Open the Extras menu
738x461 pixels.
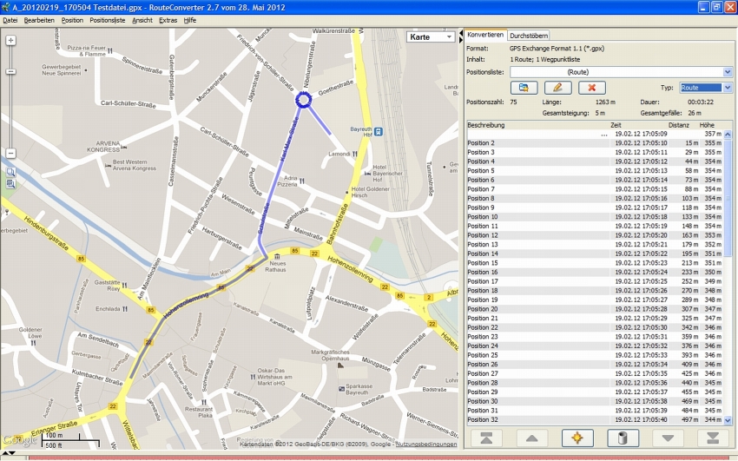click(x=168, y=20)
